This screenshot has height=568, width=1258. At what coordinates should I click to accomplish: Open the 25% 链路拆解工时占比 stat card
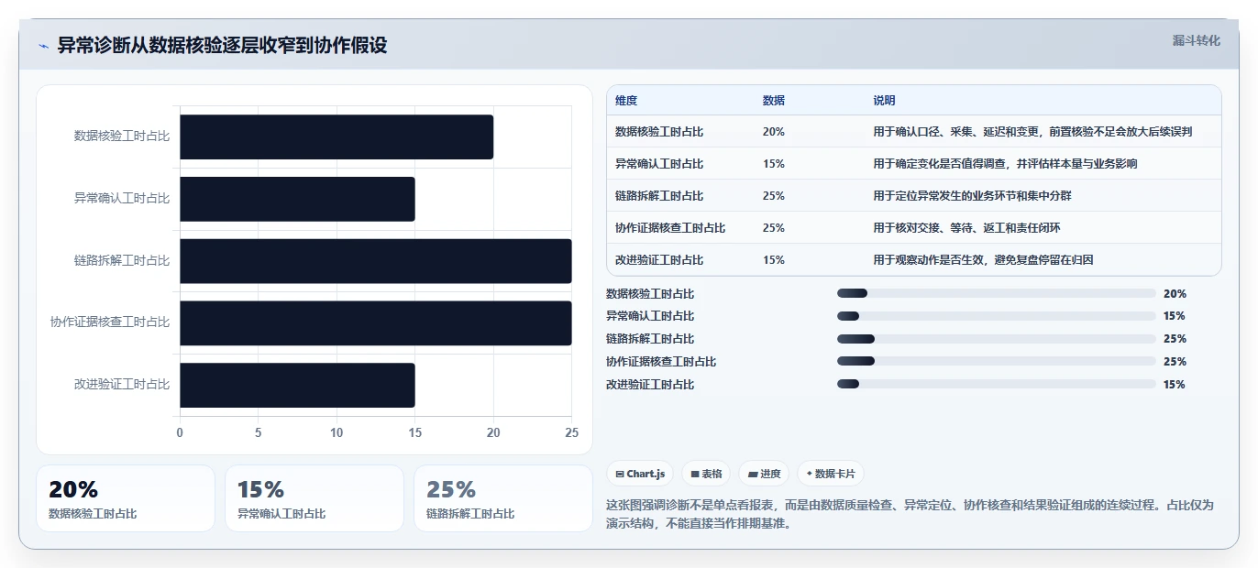click(503, 498)
